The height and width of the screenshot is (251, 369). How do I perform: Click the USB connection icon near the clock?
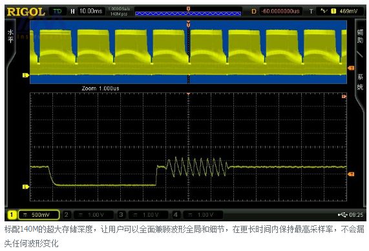tap(343, 214)
